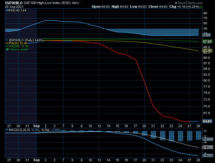Select the $SPXHILO ticker symbol title
This screenshot has height=163, width=215.
pyautogui.click(x=14, y=3)
